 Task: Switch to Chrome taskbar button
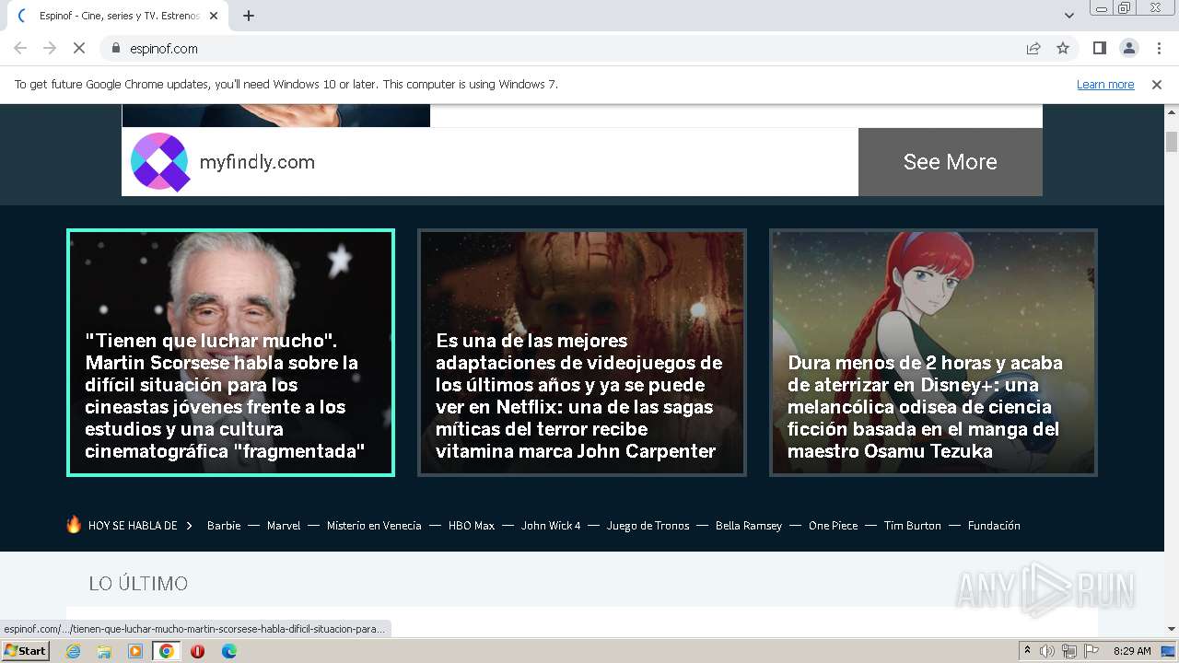(166, 651)
